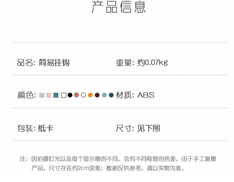Click the 产品信息 heading

click(x=118, y=8)
